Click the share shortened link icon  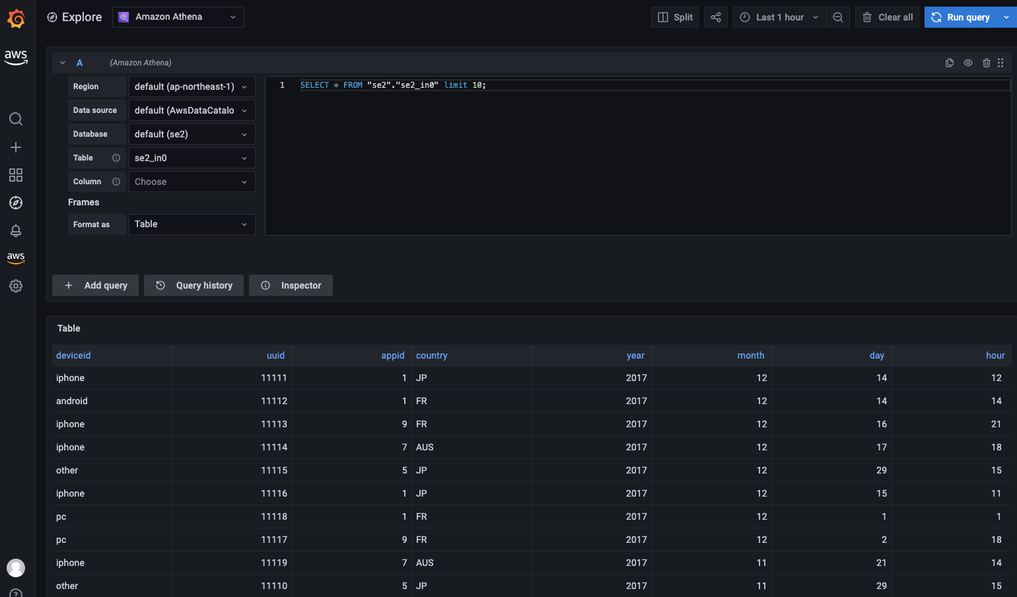716,17
